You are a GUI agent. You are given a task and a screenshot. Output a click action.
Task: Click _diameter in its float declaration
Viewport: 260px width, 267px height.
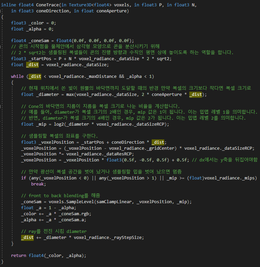(48, 95)
